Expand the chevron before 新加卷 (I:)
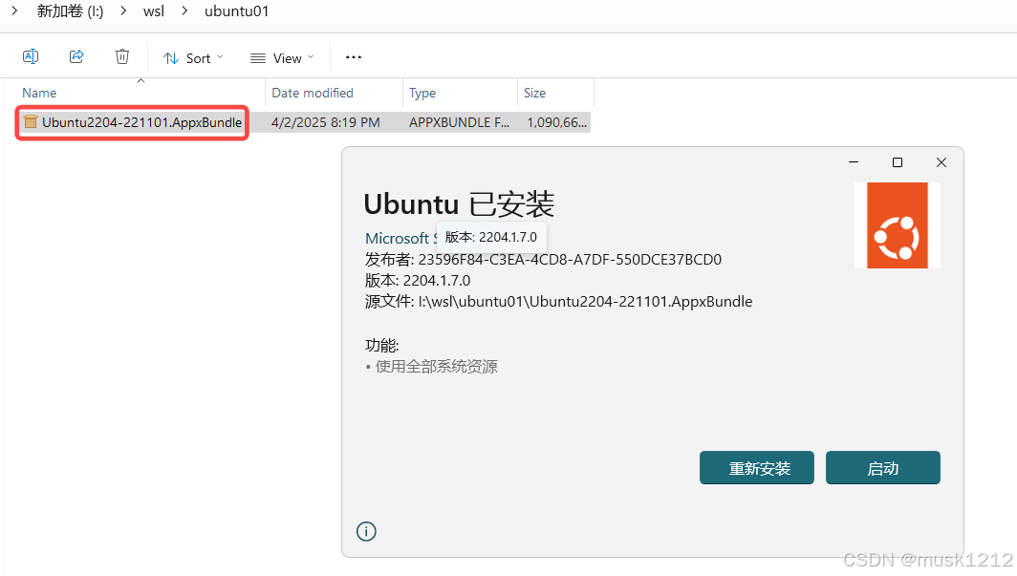The height and width of the screenshot is (576, 1017). [14, 11]
